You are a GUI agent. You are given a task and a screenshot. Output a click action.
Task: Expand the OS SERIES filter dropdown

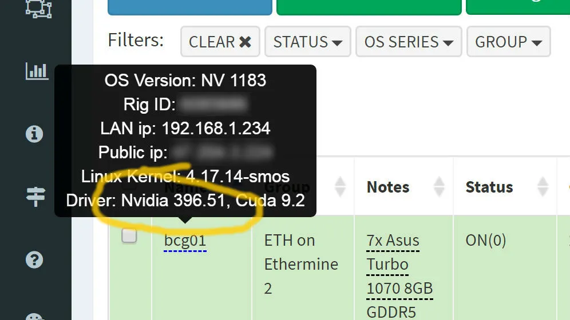409,42
